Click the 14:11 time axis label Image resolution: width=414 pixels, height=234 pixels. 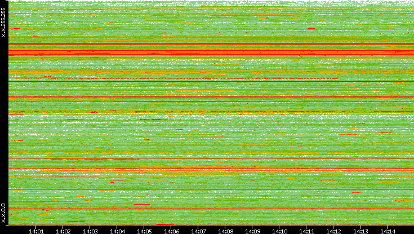[x=307, y=231]
